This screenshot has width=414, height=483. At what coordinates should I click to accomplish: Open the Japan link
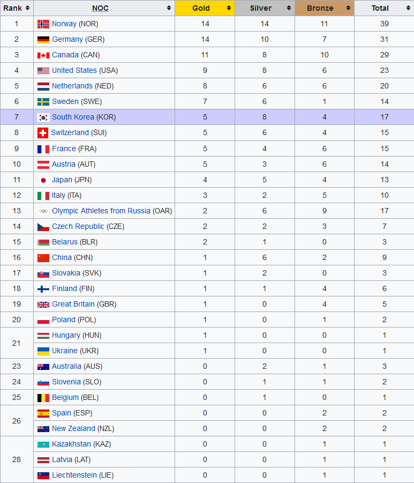click(x=62, y=180)
